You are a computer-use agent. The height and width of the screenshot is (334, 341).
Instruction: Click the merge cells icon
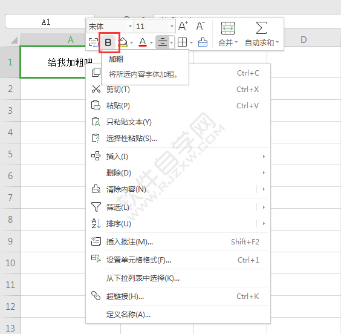[228, 28]
